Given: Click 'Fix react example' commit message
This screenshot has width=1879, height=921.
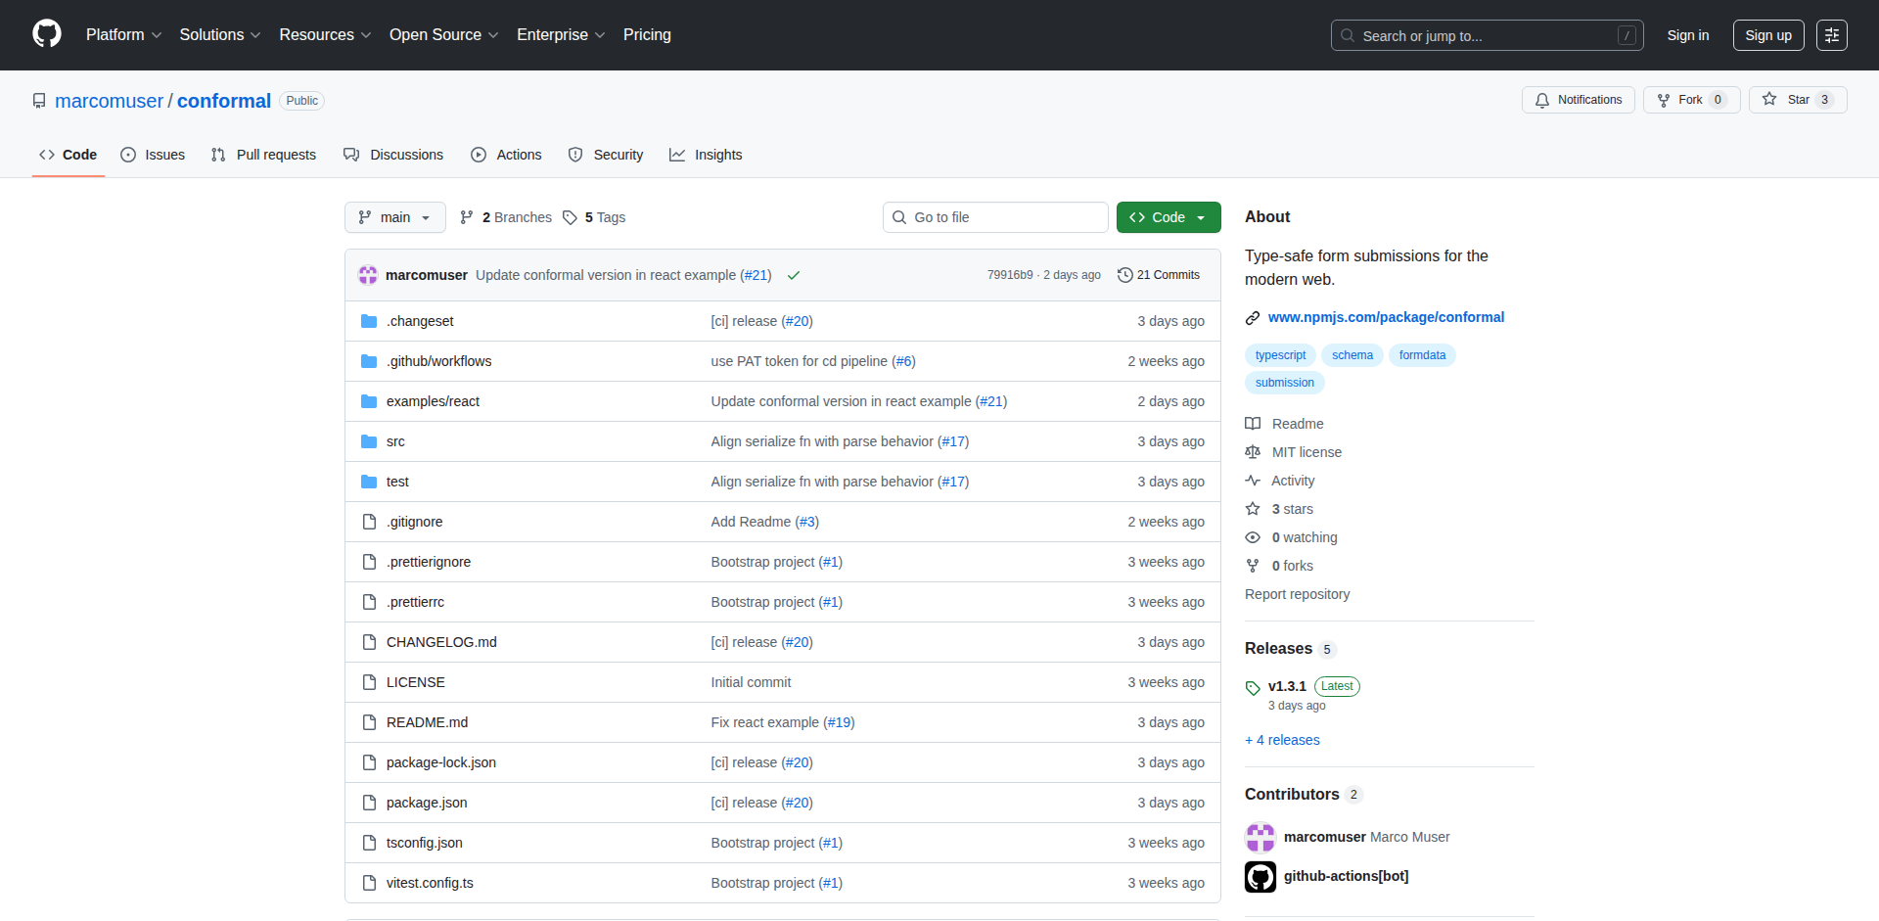Looking at the screenshot, I should point(765,722).
